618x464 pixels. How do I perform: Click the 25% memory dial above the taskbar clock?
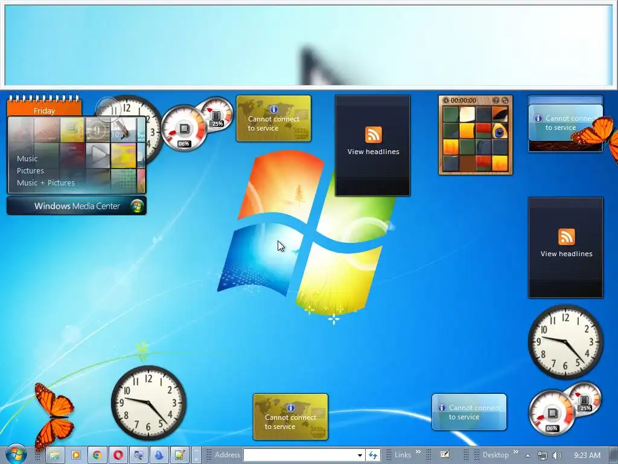585,399
